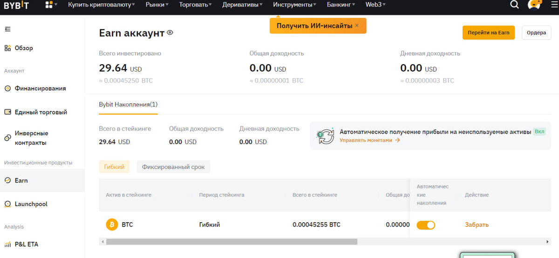
Task: Expand the Рынки dropdown menu
Action: [157, 5]
